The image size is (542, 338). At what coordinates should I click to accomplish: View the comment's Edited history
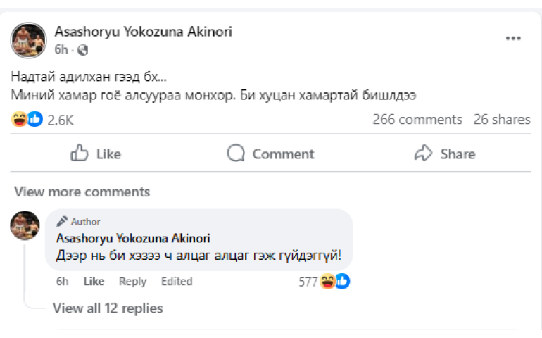176,282
